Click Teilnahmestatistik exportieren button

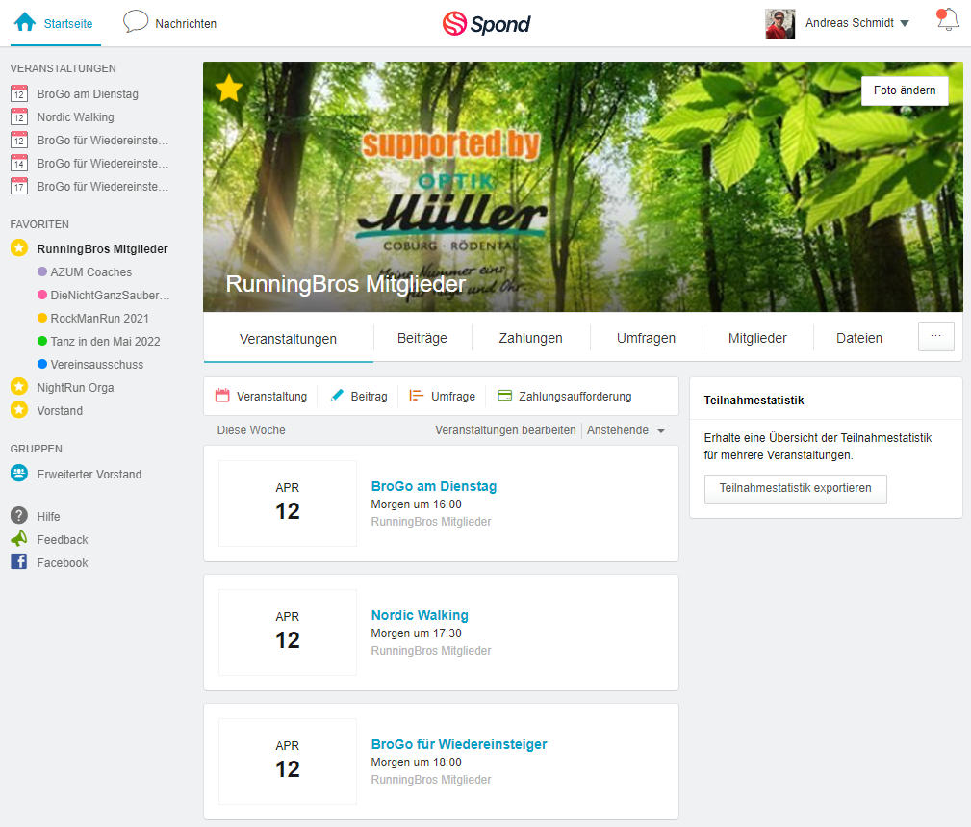795,488
